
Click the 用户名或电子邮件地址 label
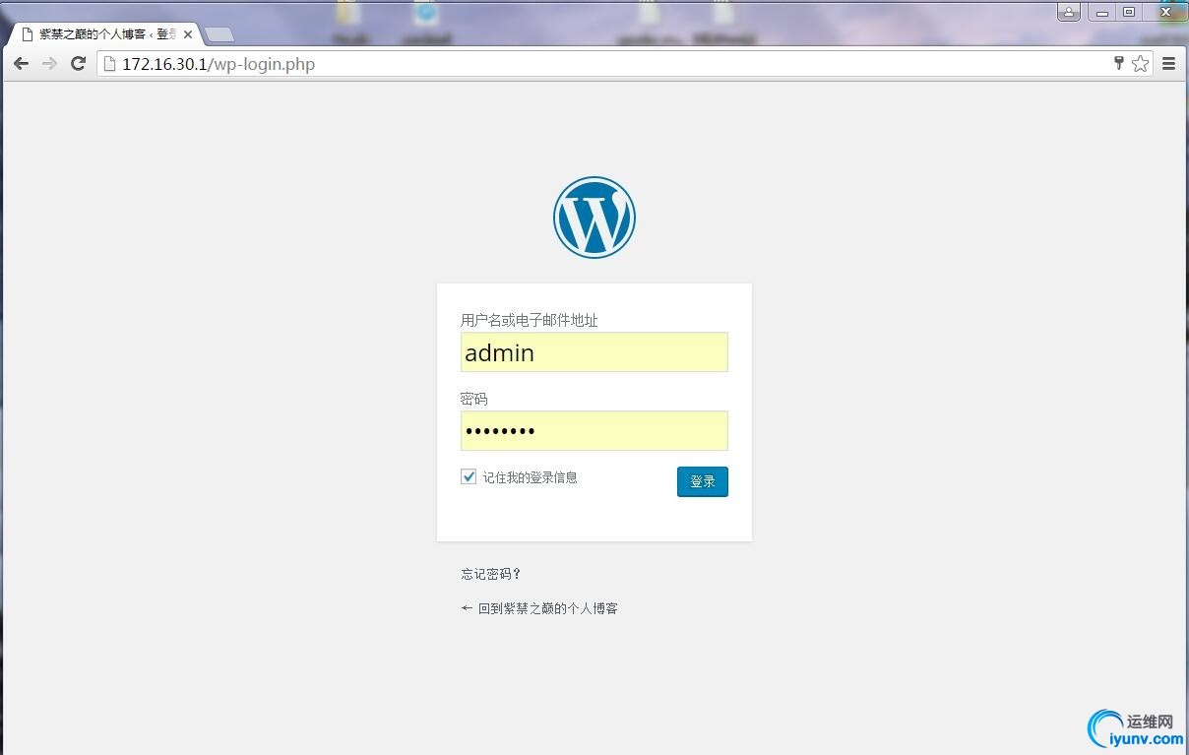(x=530, y=320)
